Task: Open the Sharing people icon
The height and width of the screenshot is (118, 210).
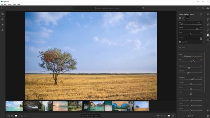Action: tap(2, 30)
